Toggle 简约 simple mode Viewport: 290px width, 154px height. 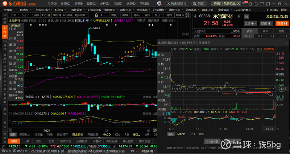[169, 15]
